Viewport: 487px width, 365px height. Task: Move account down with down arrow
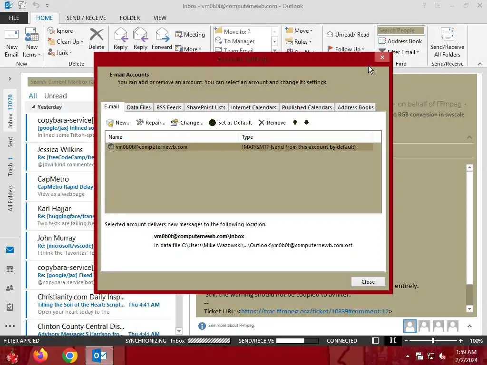pyautogui.click(x=307, y=122)
